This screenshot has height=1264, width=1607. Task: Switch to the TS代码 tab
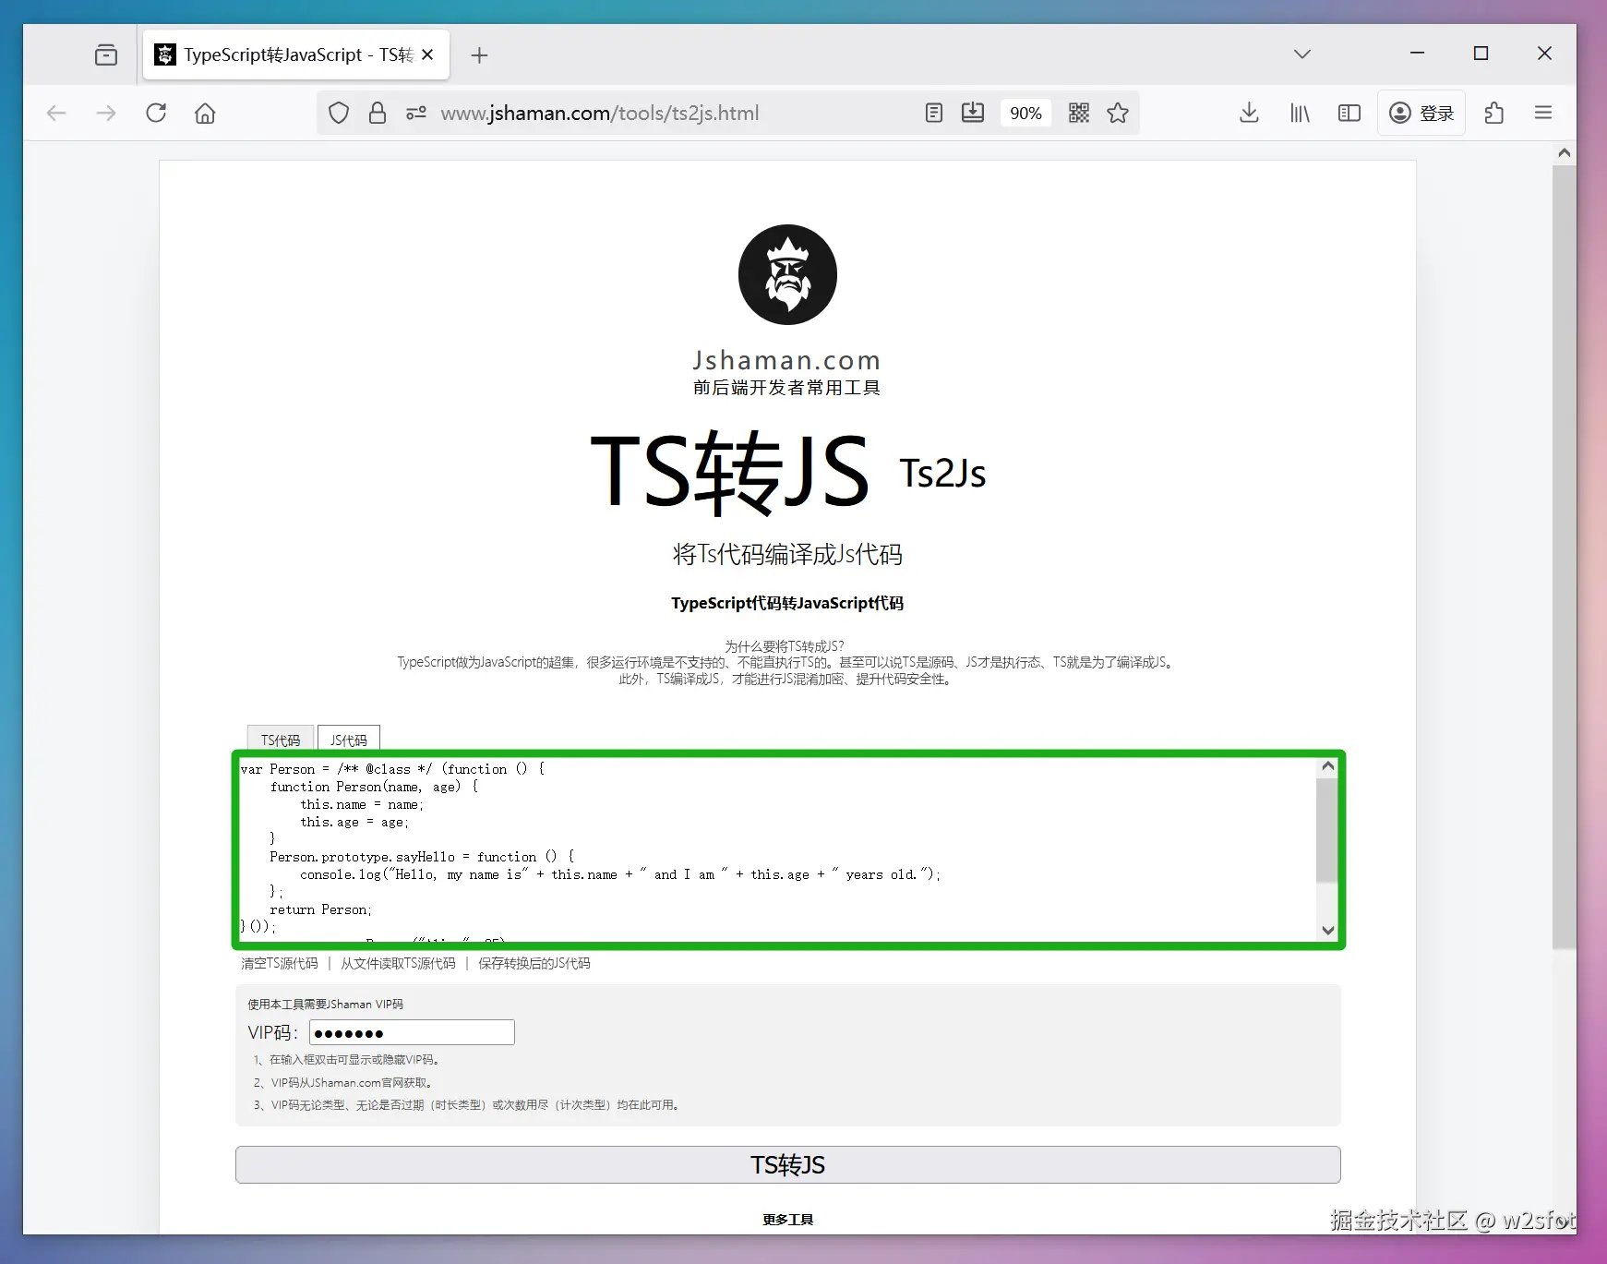281,740
